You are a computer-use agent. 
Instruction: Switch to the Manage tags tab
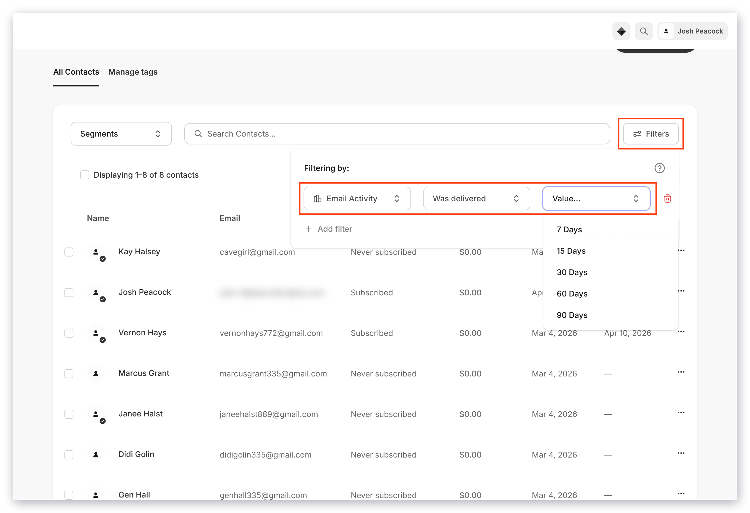[x=133, y=72]
